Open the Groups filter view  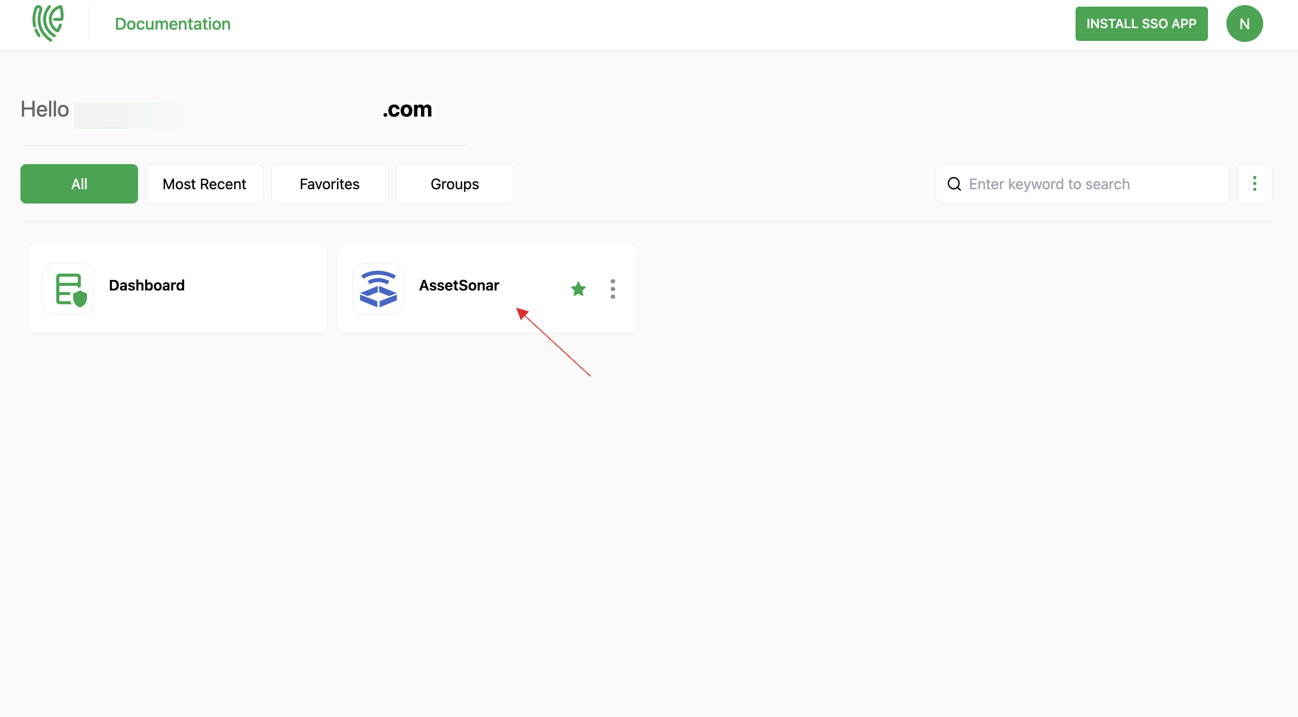pyautogui.click(x=454, y=184)
